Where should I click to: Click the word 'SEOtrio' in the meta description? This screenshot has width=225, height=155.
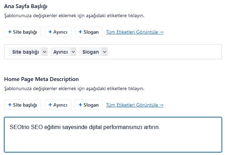click(x=19, y=127)
